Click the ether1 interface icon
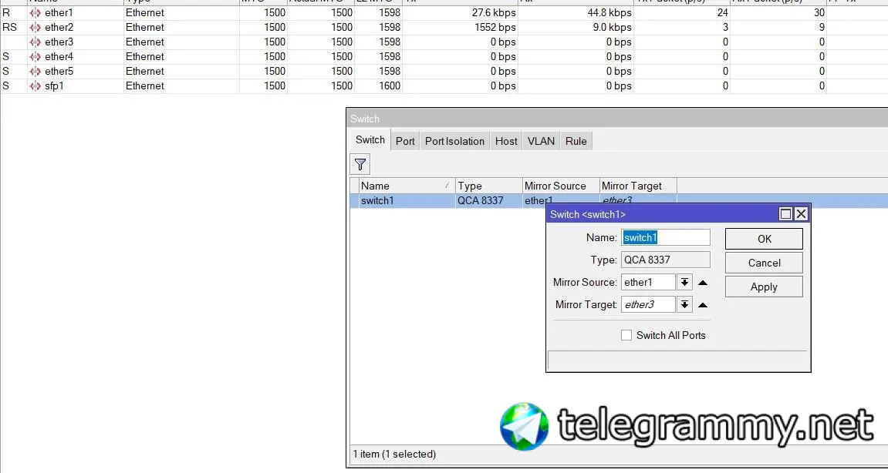The width and height of the screenshot is (888, 473). [35, 12]
